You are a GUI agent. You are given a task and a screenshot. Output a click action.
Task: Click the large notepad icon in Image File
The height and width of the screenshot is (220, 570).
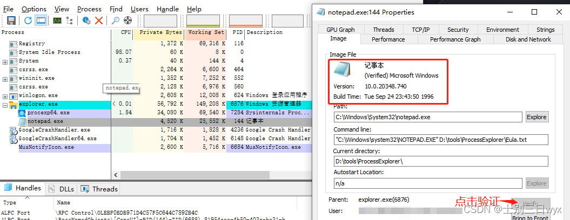point(342,69)
